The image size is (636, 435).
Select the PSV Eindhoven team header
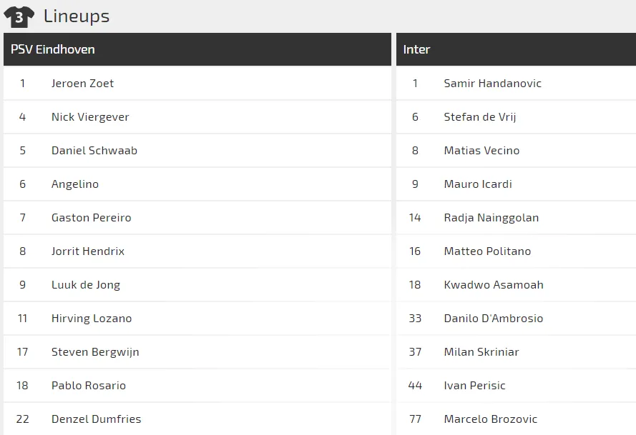pos(53,49)
